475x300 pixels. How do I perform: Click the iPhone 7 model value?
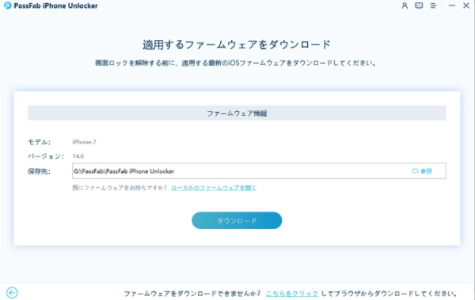(x=84, y=142)
